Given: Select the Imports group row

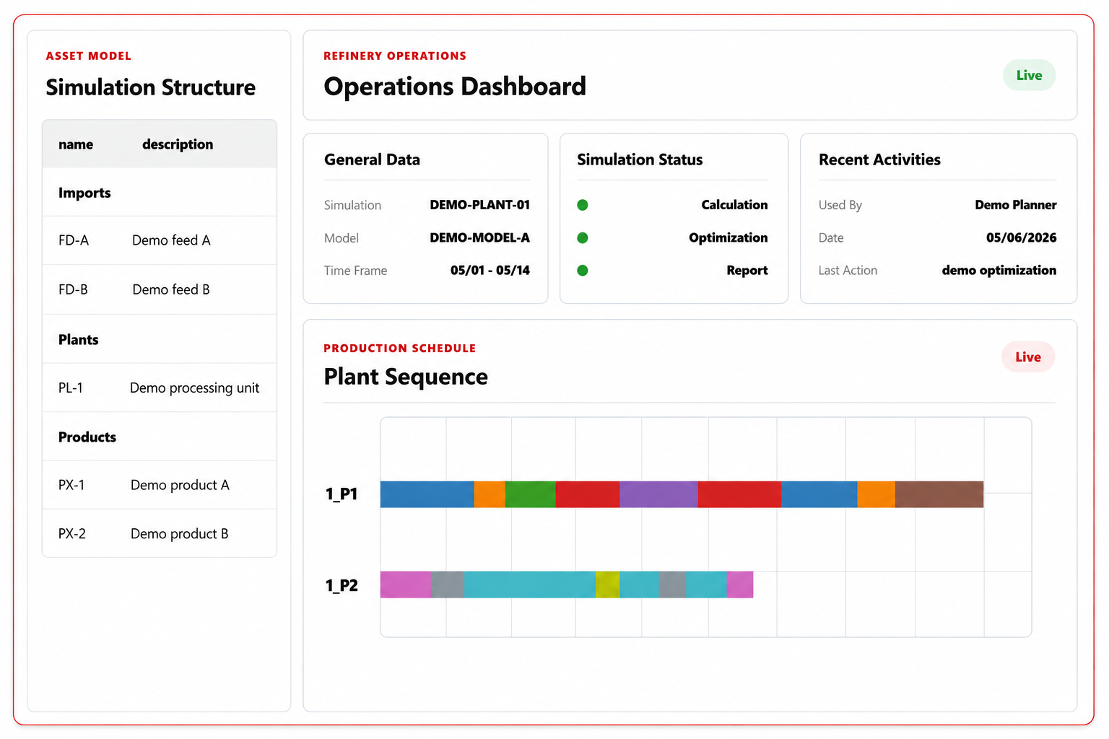Looking at the screenshot, I should coord(160,193).
